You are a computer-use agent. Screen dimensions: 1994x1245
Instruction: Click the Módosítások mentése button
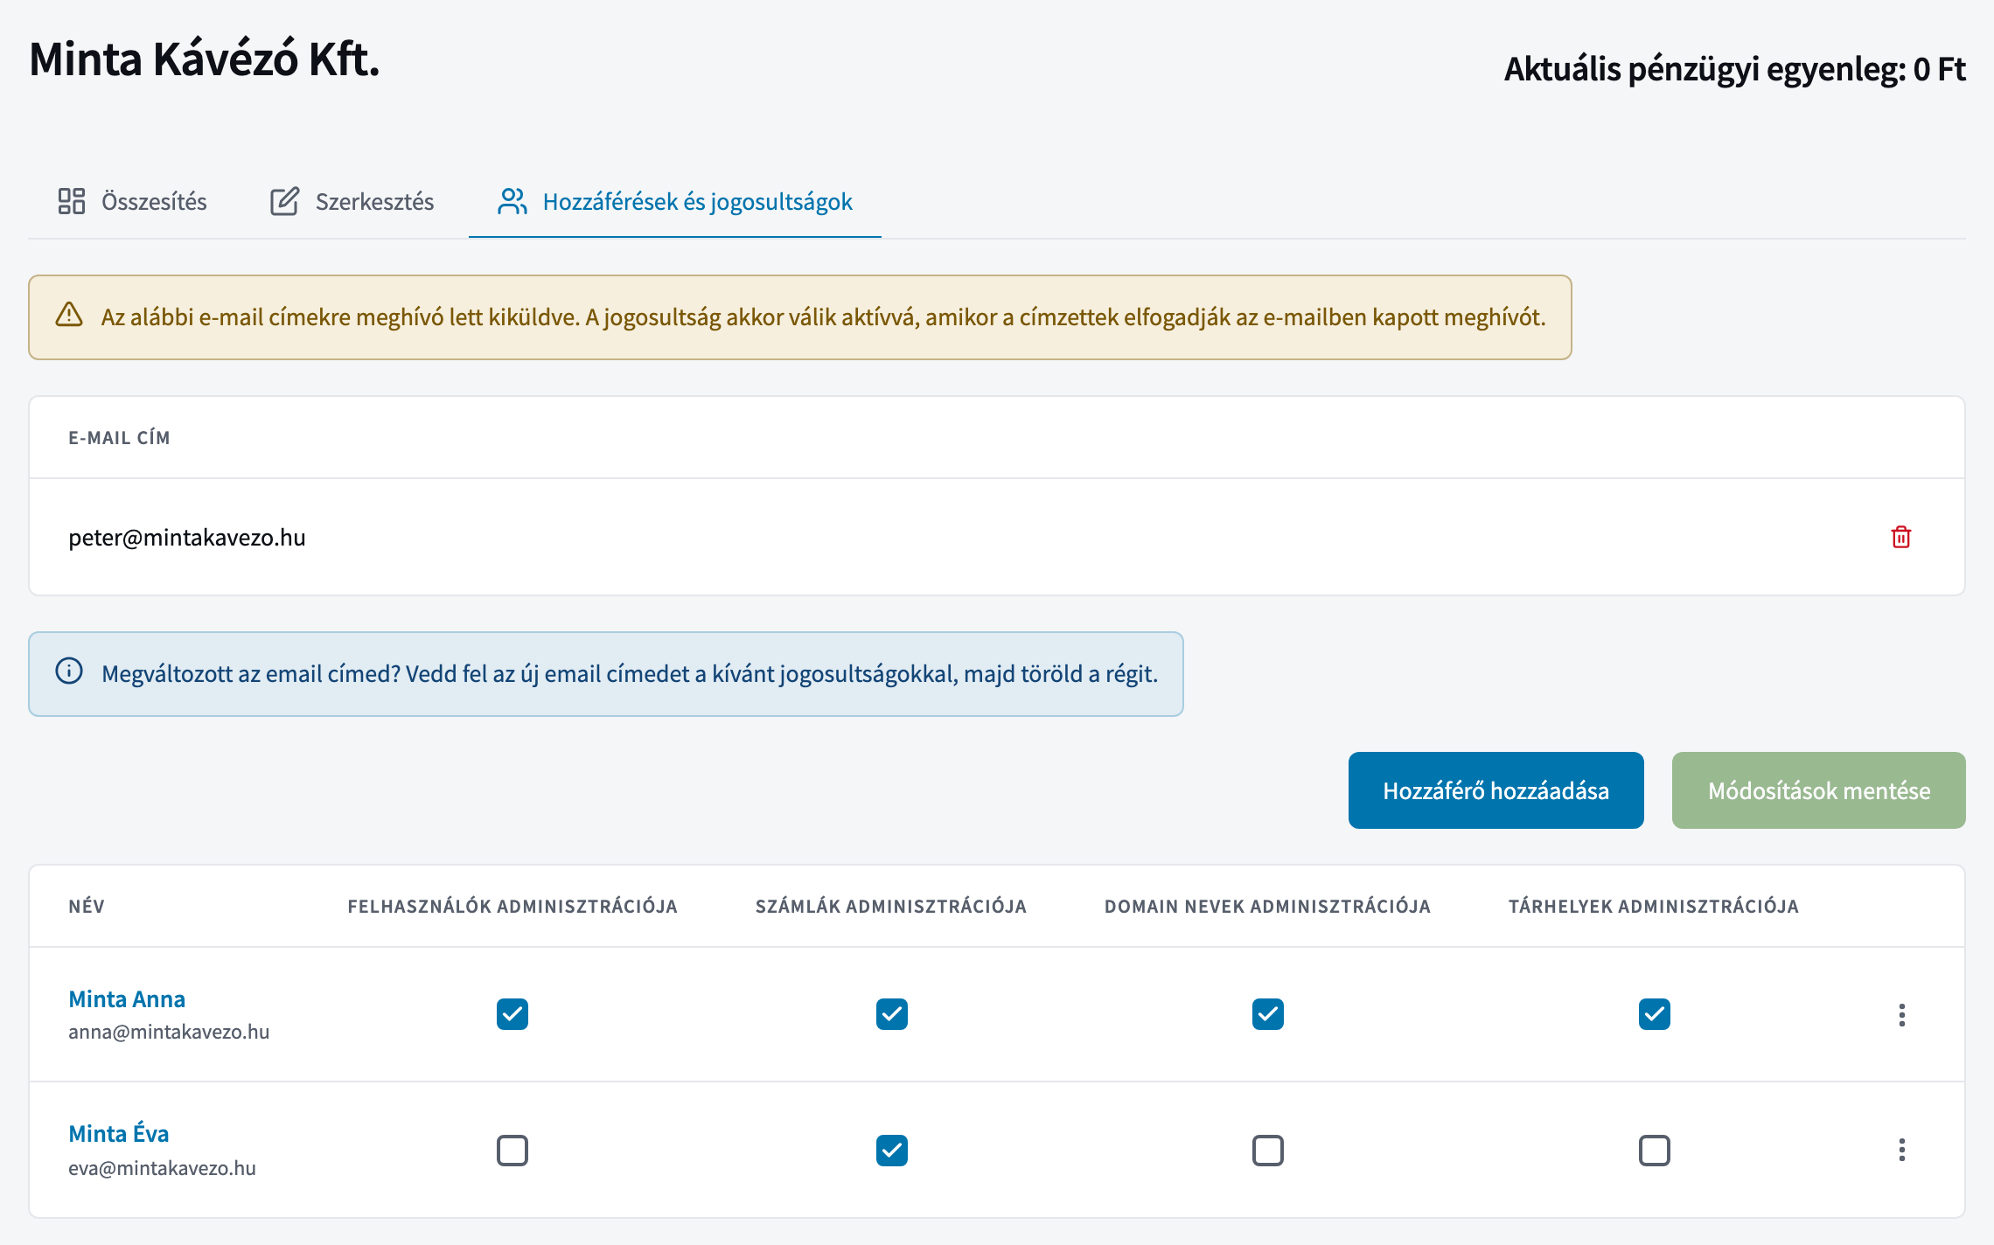pos(1819,790)
